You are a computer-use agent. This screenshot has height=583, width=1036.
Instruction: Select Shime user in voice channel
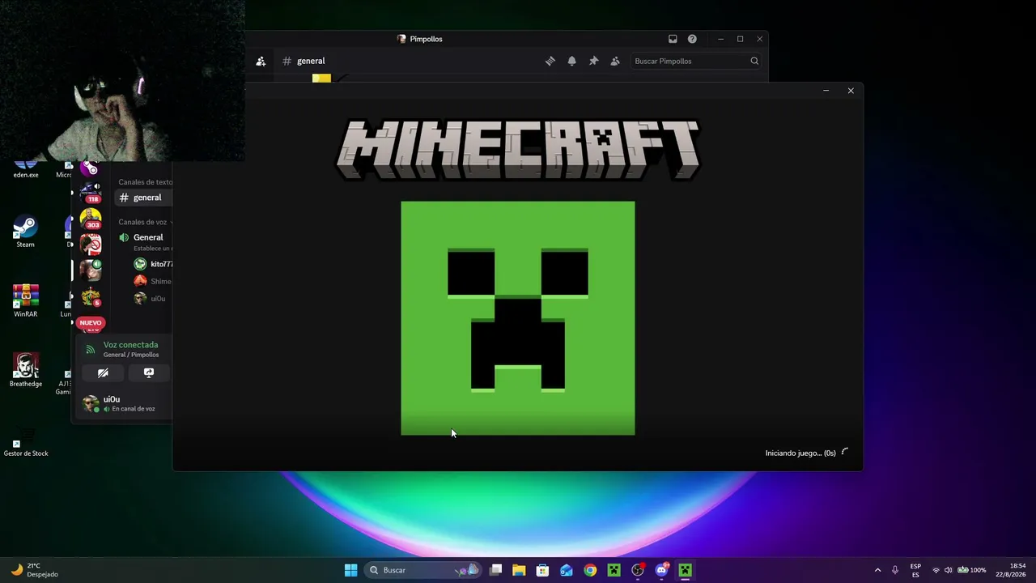(152, 281)
